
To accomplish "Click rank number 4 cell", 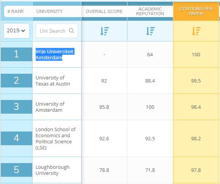I will point(16,138).
